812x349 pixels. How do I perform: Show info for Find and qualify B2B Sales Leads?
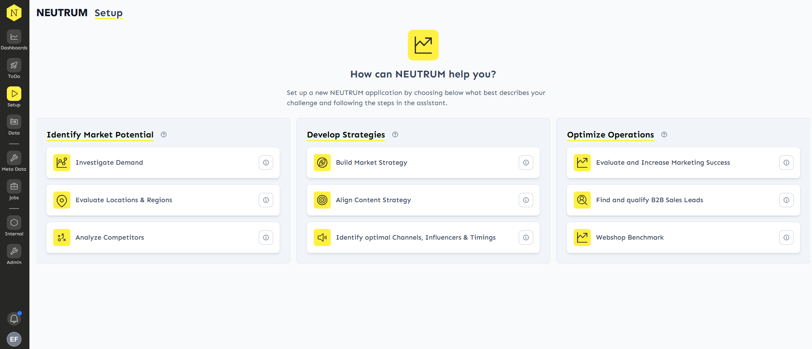(786, 200)
